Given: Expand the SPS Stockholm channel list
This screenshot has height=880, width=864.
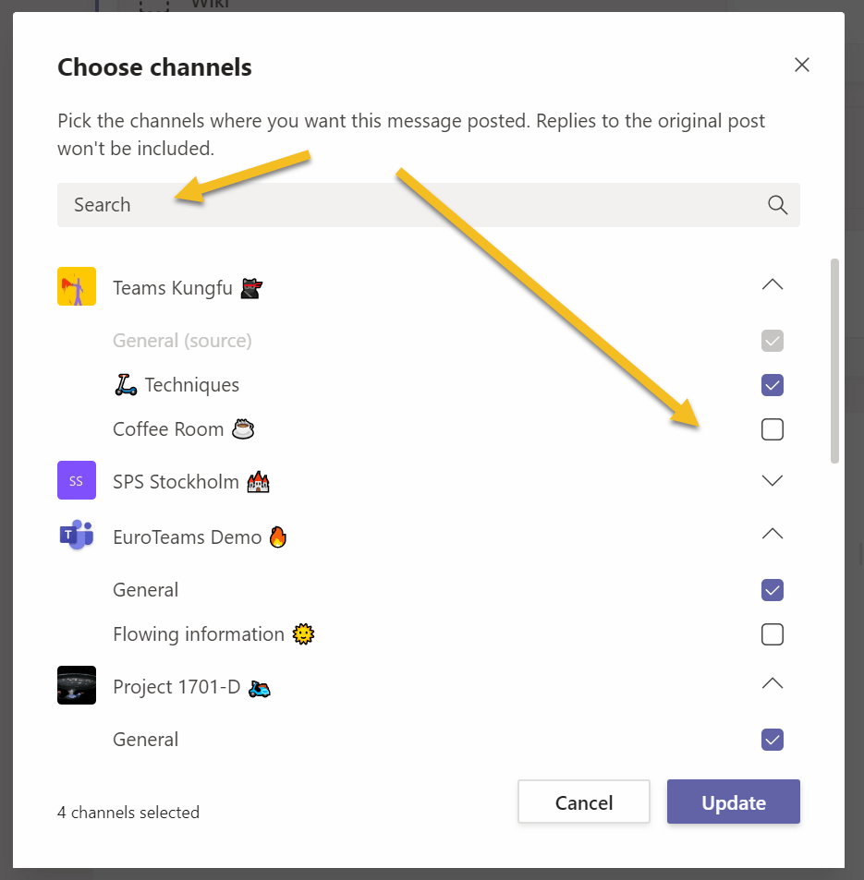Looking at the screenshot, I should point(773,481).
